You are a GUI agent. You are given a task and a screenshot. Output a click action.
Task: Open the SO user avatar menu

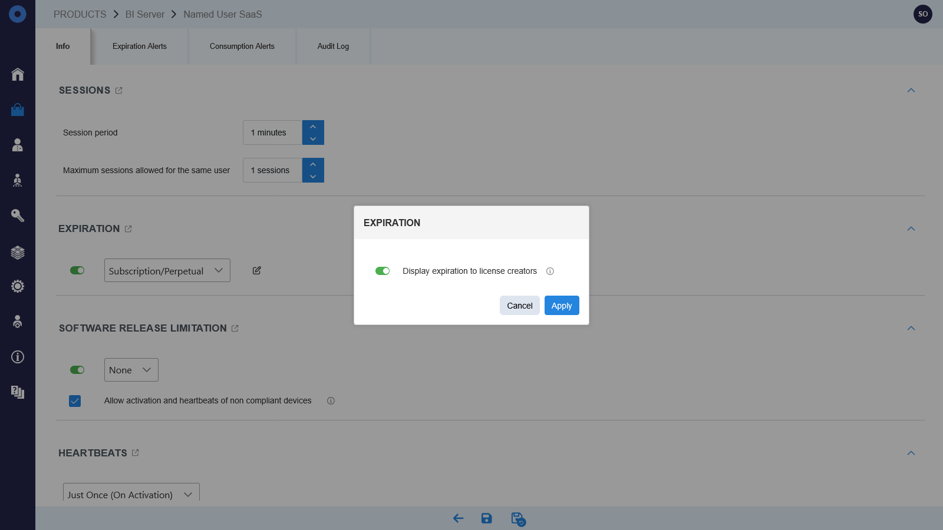point(923,14)
